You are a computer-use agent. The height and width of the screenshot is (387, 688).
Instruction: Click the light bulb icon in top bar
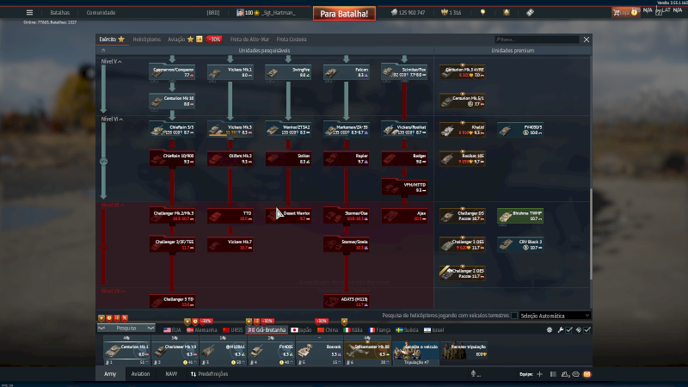point(482,12)
